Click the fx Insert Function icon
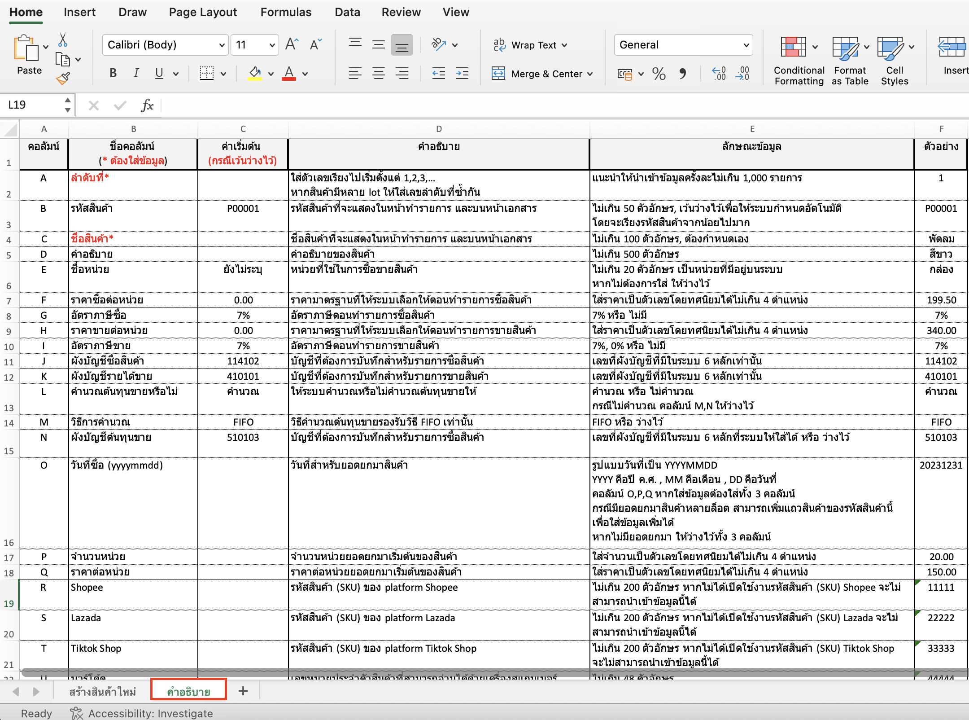969x720 pixels. pyautogui.click(x=147, y=105)
